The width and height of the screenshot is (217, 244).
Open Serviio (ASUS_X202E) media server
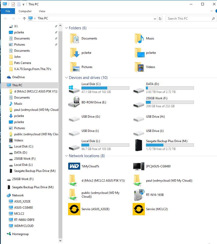coord(89,209)
